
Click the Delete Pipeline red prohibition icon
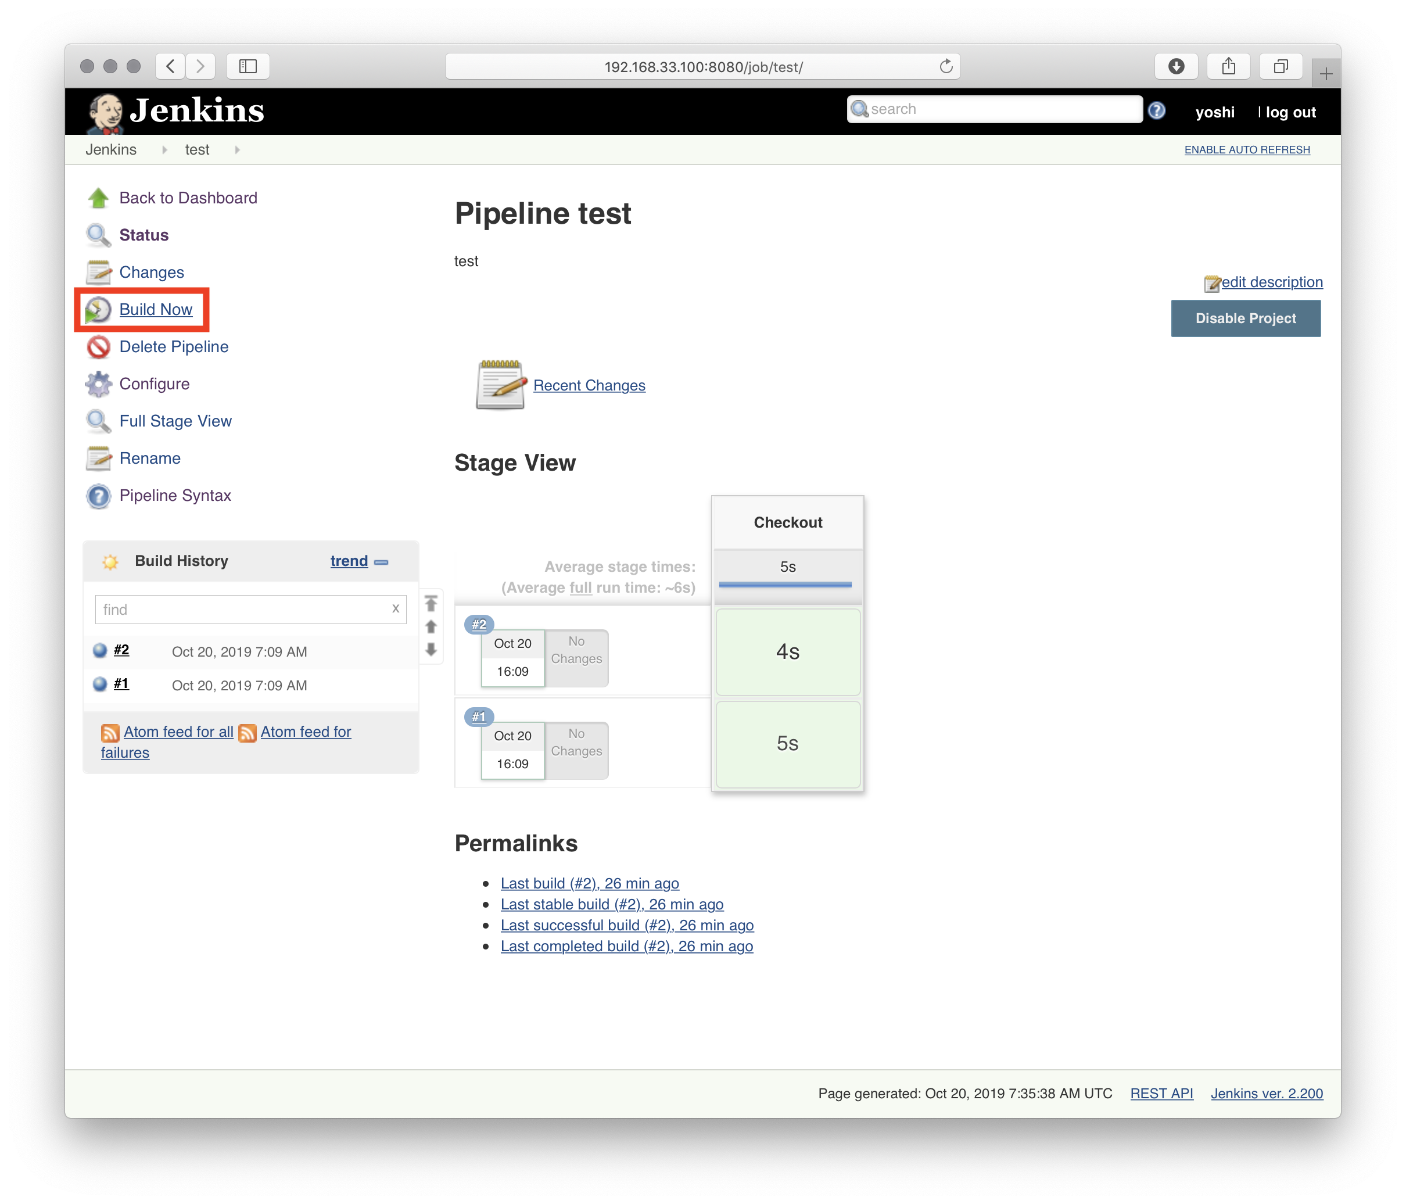[98, 347]
